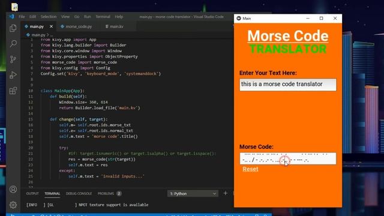The width and height of the screenshot is (384, 216).
Task: Click the 'def build(self):' code line
Action: point(68,97)
